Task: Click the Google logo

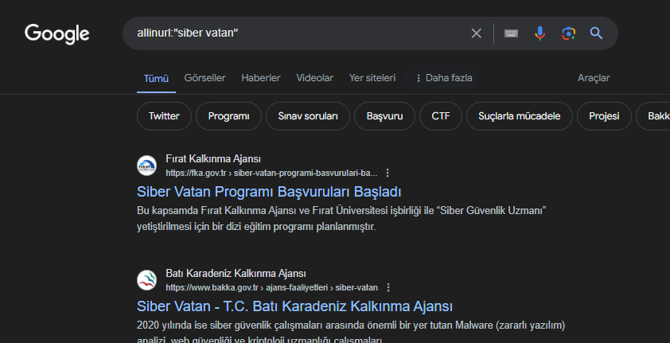Action: (x=57, y=33)
